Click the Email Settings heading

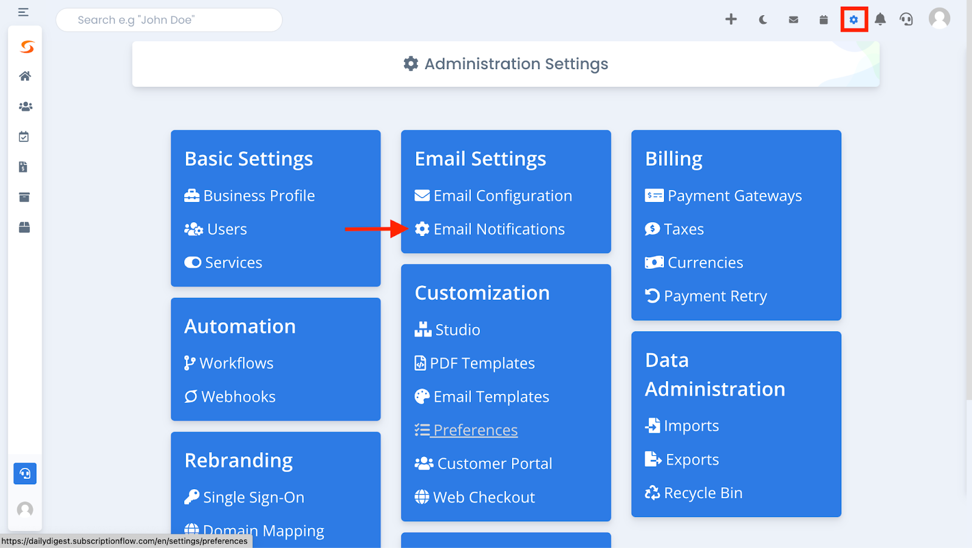click(x=481, y=158)
